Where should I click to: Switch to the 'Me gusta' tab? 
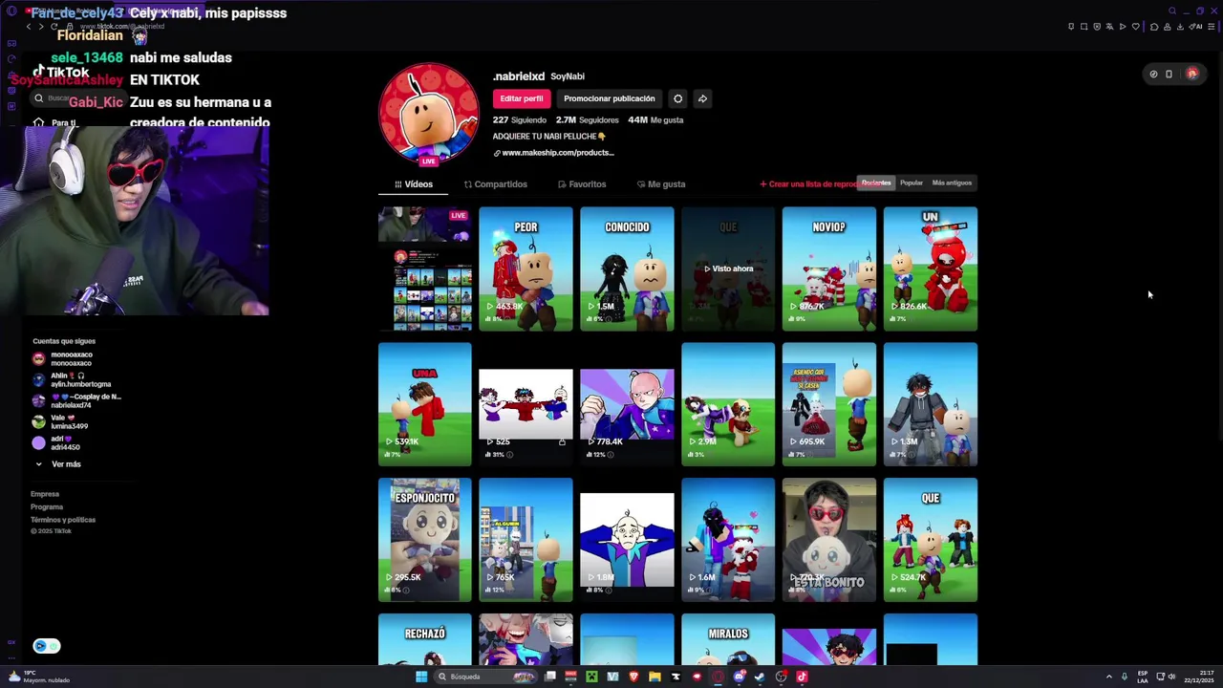tap(660, 184)
